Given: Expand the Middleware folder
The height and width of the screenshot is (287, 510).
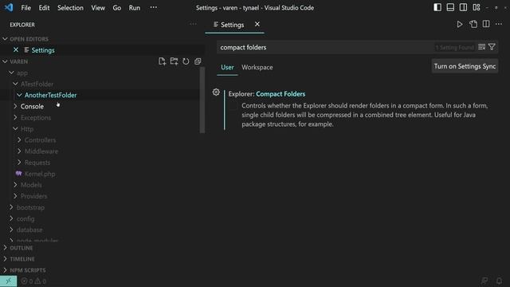Looking at the screenshot, I should (19, 151).
